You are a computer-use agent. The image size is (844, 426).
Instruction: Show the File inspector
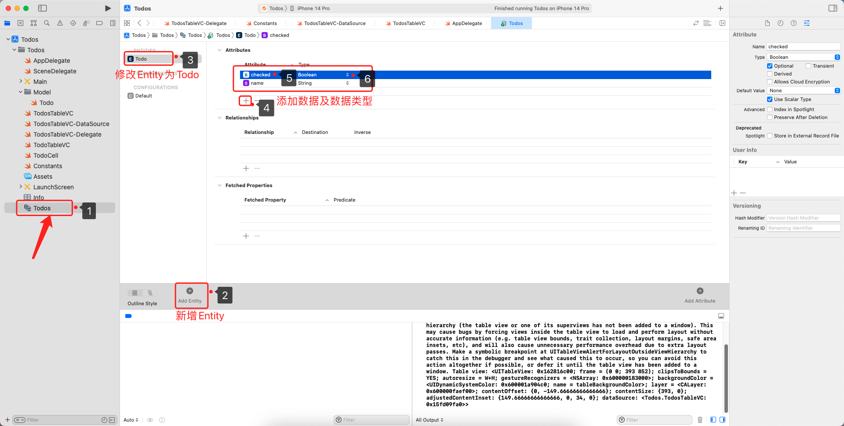click(x=768, y=23)
